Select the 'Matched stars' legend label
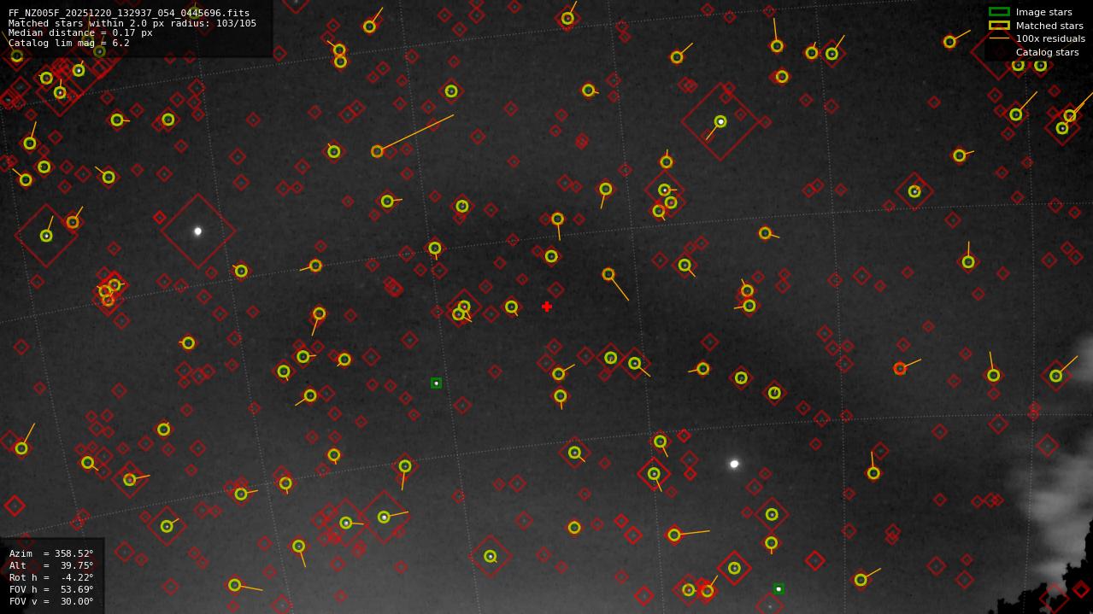This screenshot has width=1093, height=614. click(x=1049, y=26)
